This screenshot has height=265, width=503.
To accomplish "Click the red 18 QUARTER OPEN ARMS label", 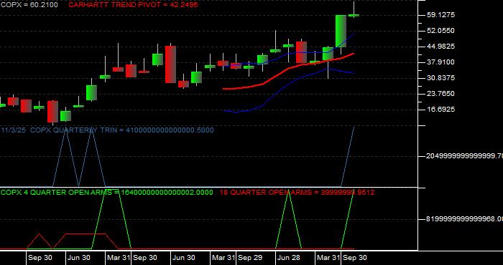I will 297,193.
